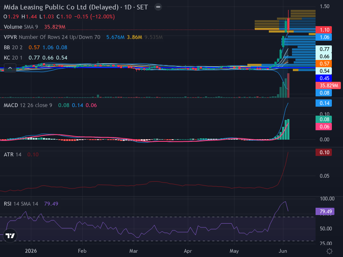The height and width of the screenshot is (257, 343).
Task: Click the May label on time axis
Action: click(x=234, y=251)
